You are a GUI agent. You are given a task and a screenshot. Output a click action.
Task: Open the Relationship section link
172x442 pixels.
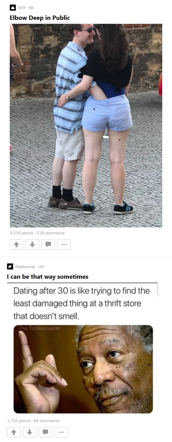point(25,267)
